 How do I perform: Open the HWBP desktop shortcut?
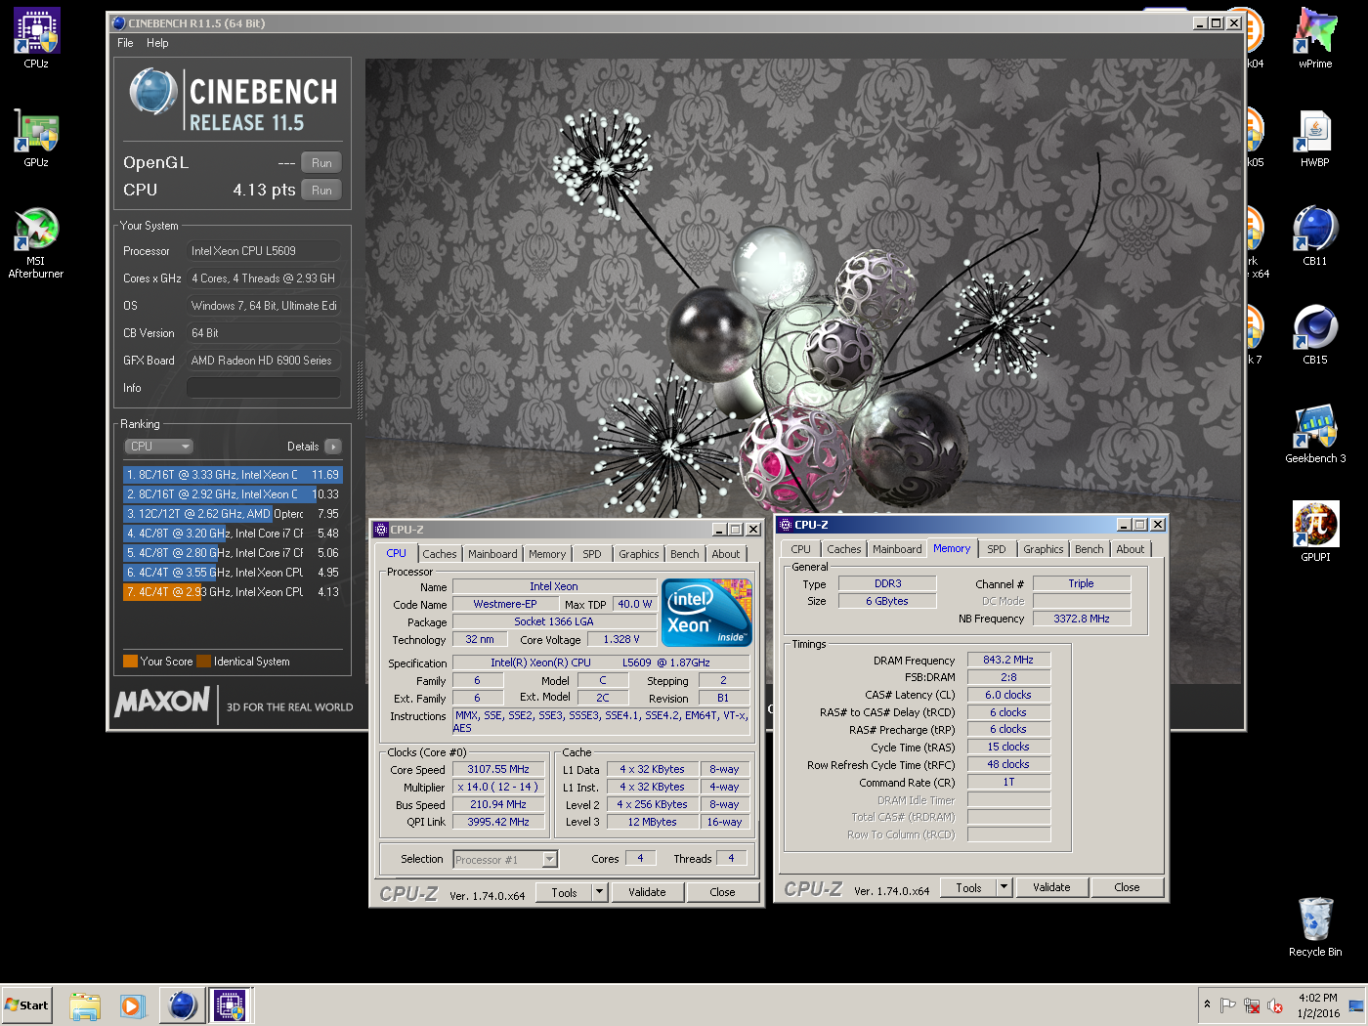tap(1315, 138)
